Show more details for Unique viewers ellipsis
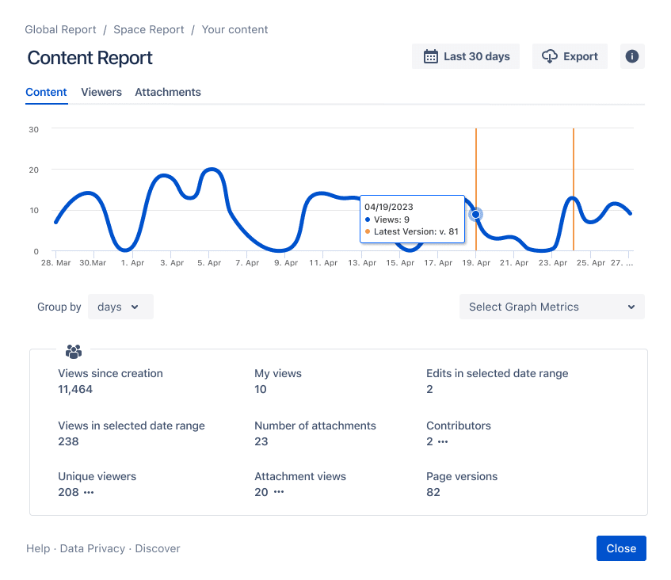The width and height of the screenshot is (671, 580). click(x=89, y=493)
